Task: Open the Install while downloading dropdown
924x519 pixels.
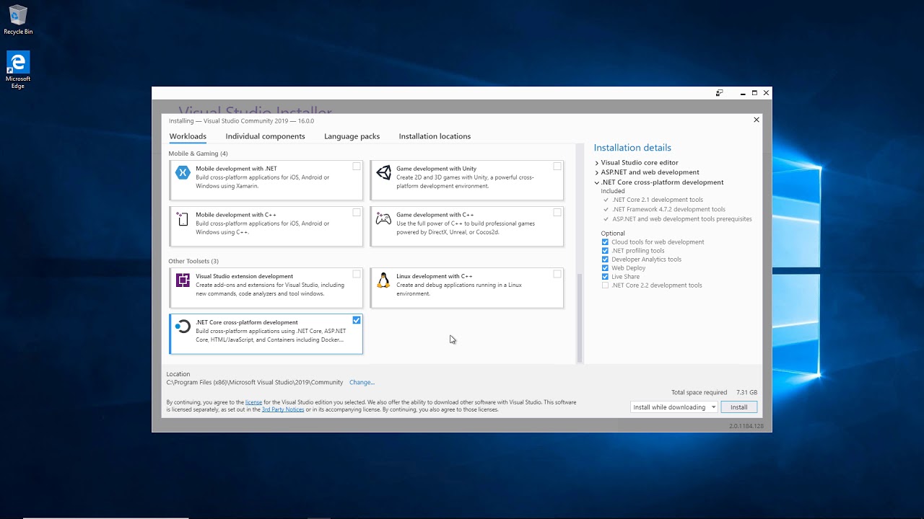Action: point(674,407)
